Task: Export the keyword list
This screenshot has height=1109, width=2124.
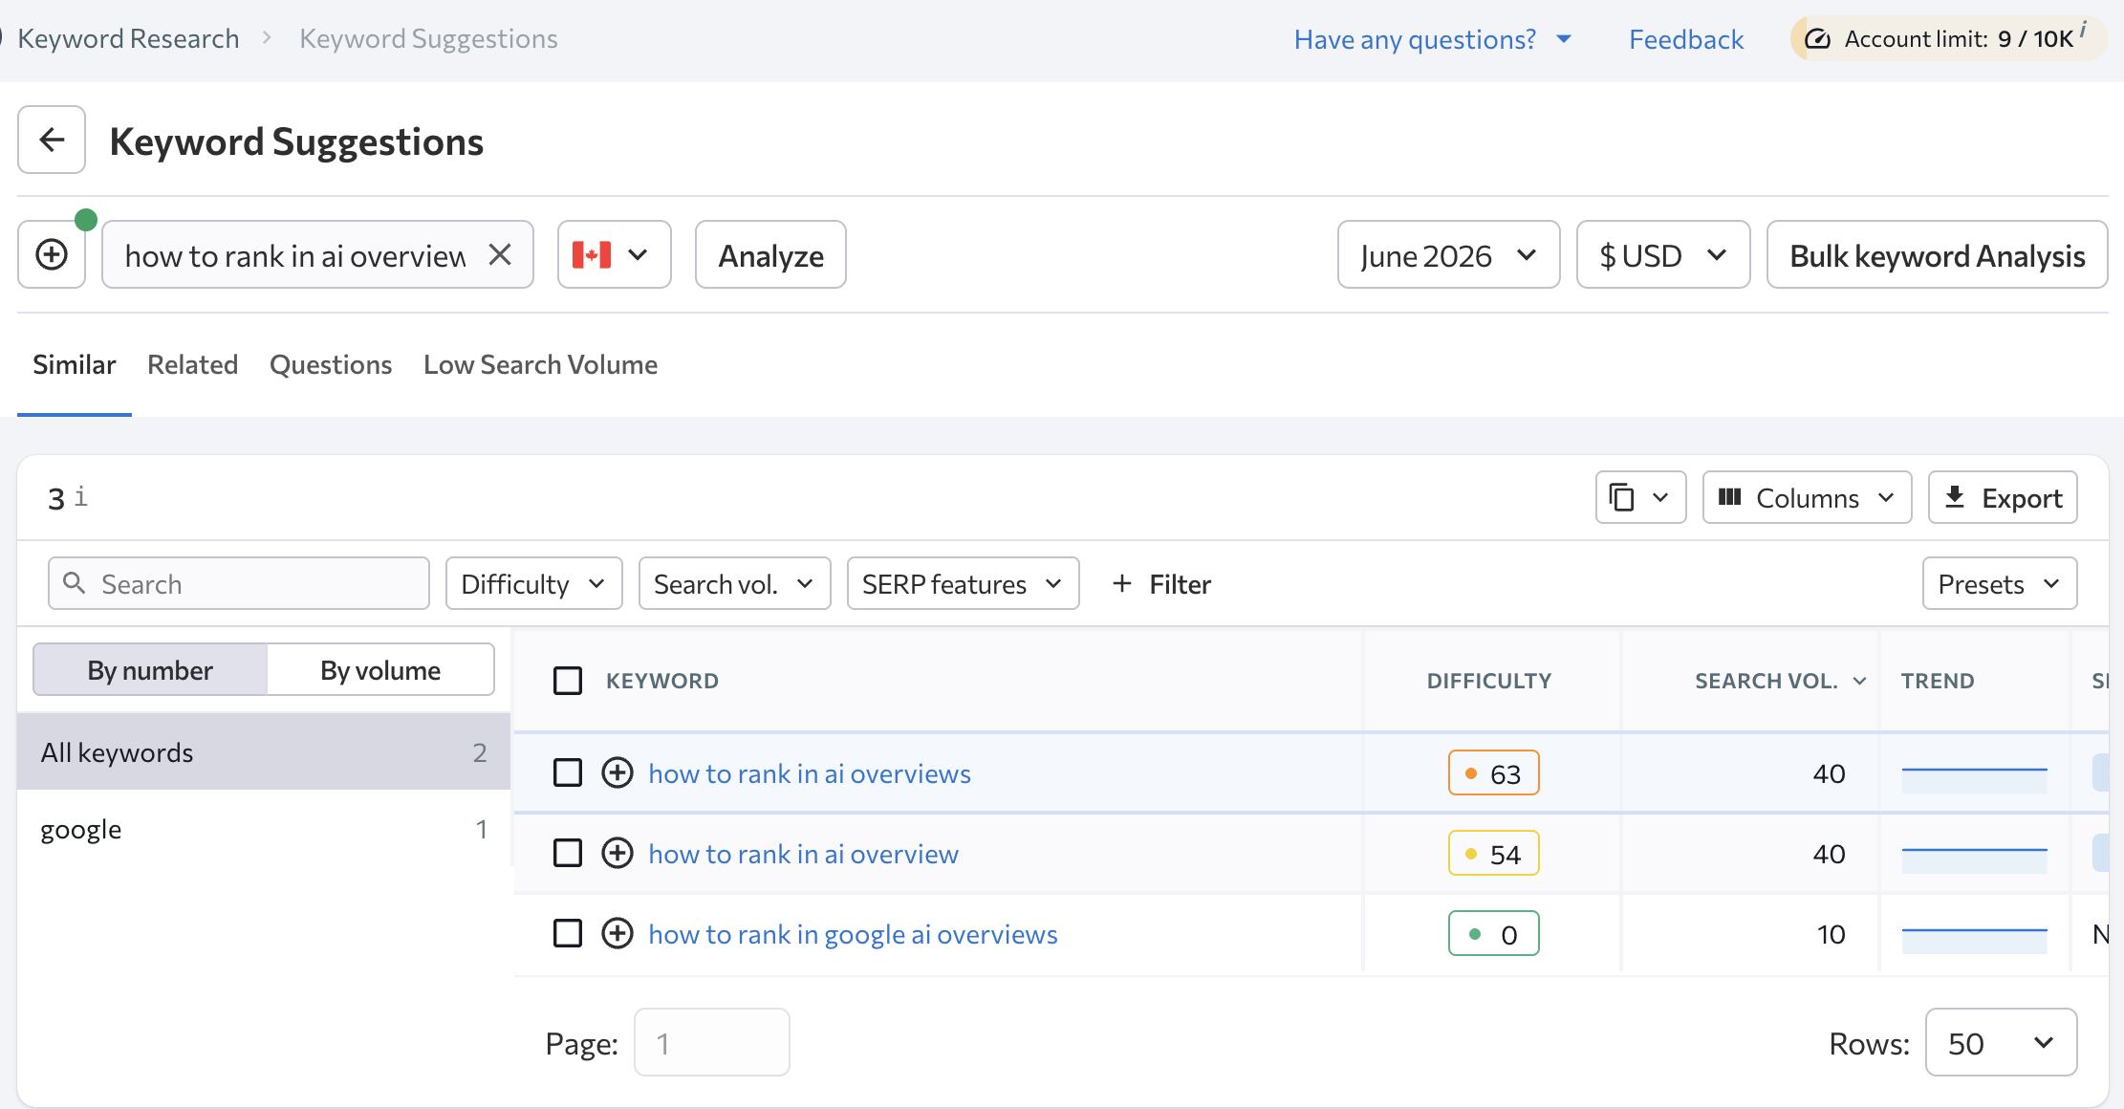Action: (2003, 497)
